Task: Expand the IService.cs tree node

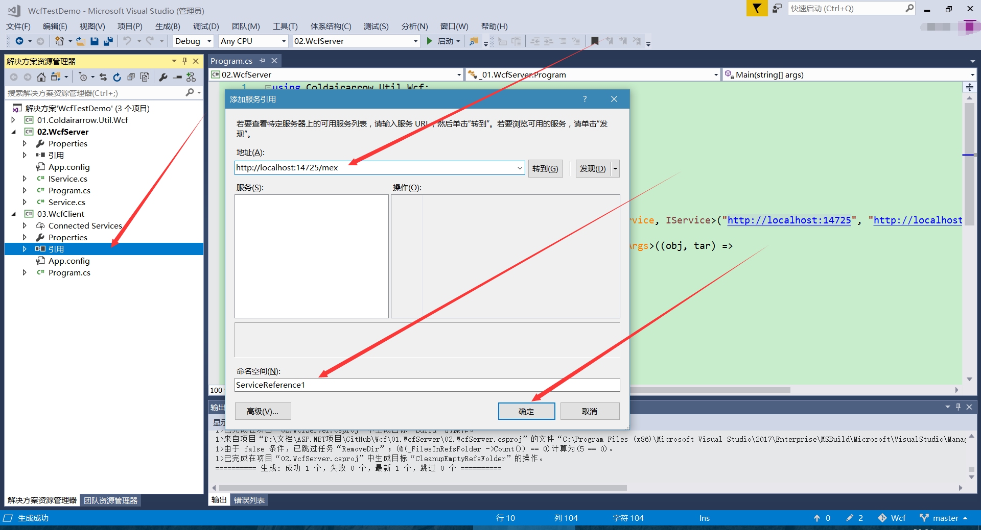Action: click(x=25, y=179)
